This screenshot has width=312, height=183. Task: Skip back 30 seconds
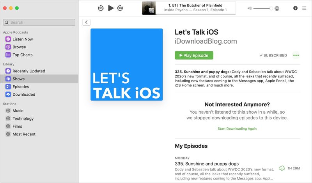[x=101, y=8]
